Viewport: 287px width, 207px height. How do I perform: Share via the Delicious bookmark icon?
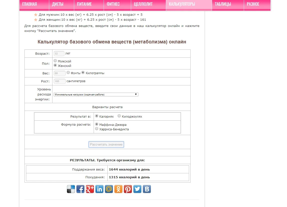(71, 189)
